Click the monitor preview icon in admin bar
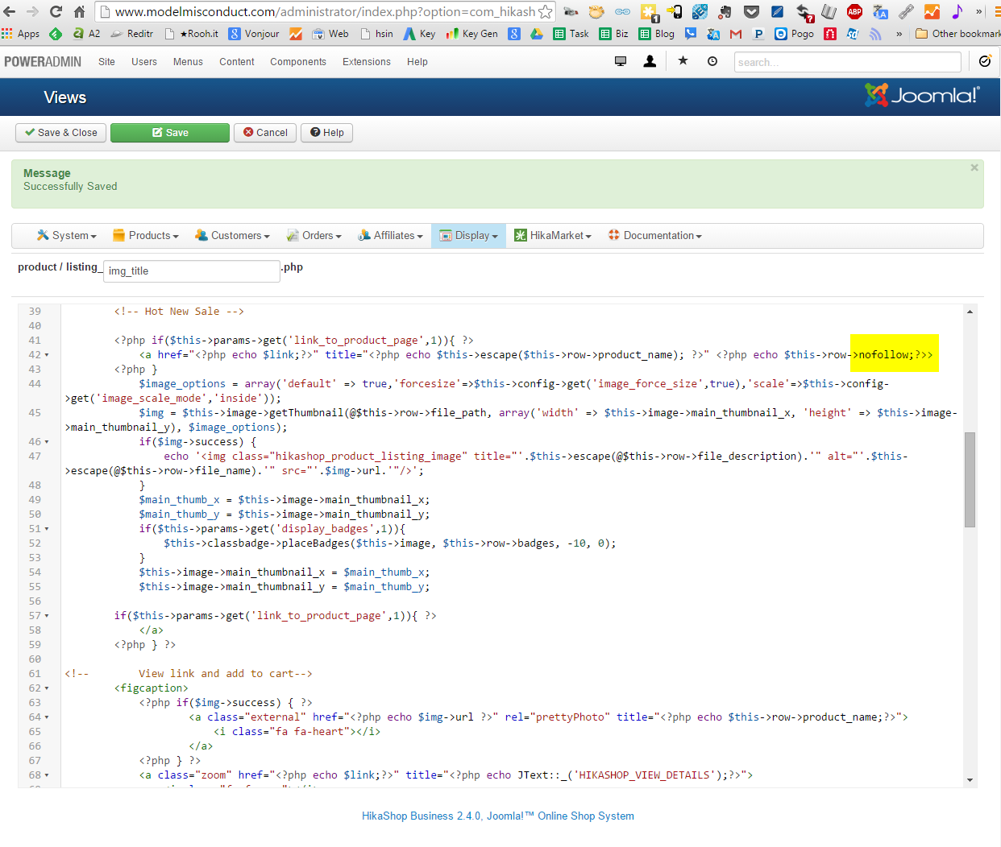 point(621,61)
